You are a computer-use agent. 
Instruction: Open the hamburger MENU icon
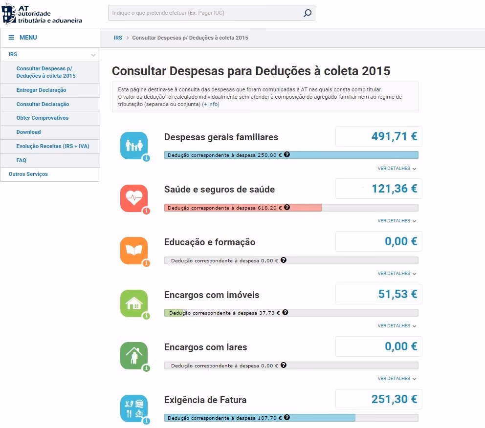(x=11, y=38)
